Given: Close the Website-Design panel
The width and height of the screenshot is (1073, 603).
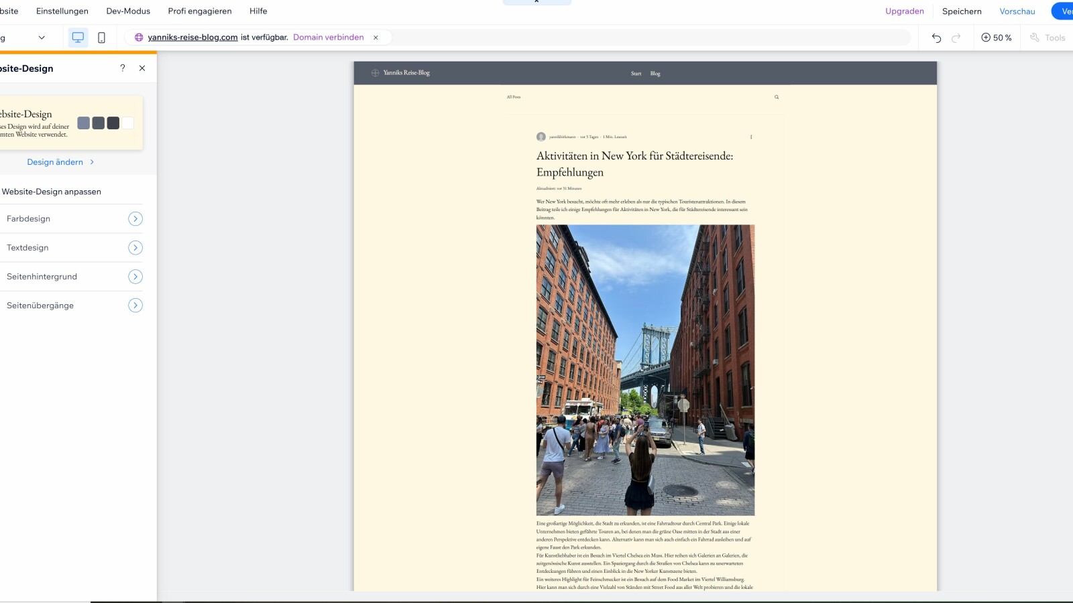Looking at the screenshot, I should click(142, 68).
